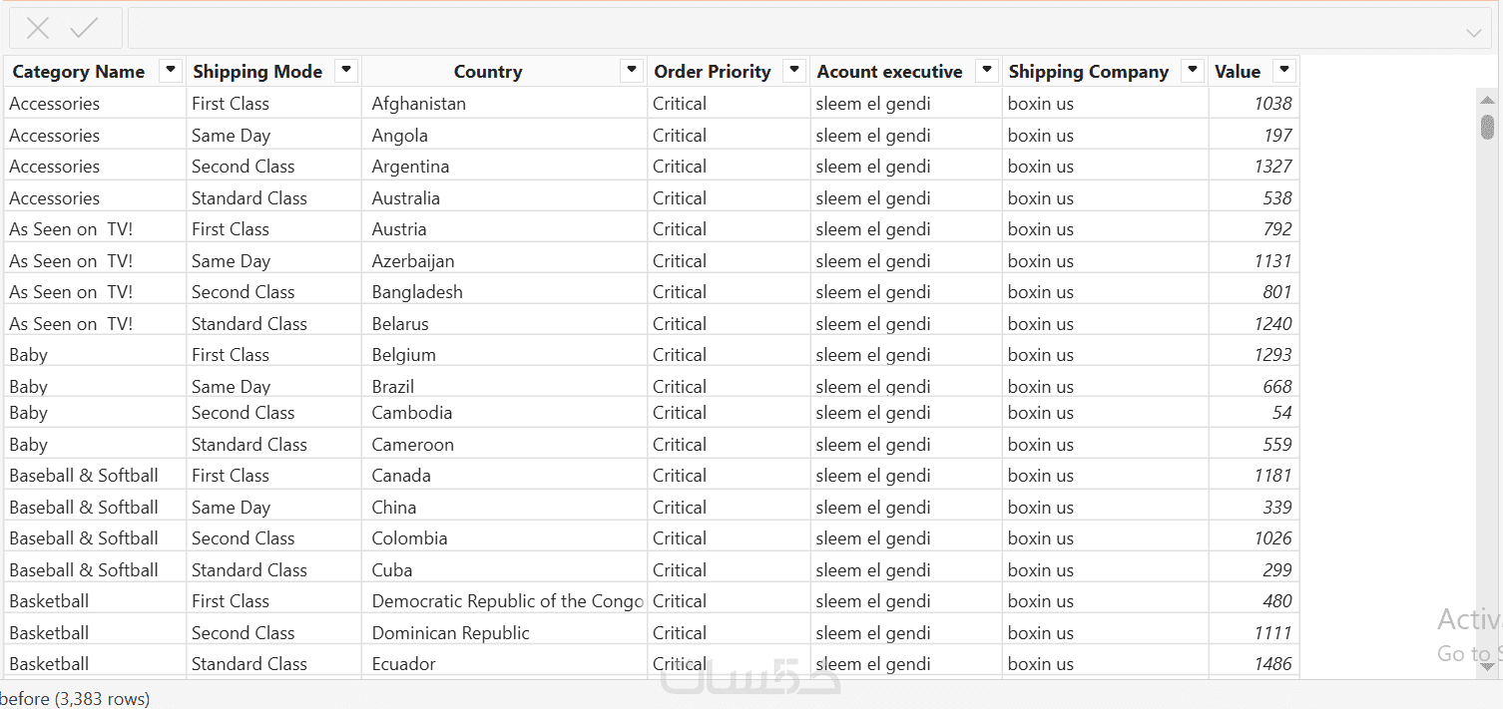
Task: Open the Value column filter dropdown
Action: pos(1284,70)
